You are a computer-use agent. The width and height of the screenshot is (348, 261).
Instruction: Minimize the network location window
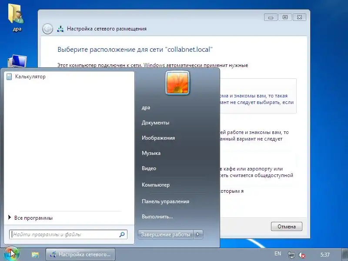pyautogui.click(x=271, y=17)
